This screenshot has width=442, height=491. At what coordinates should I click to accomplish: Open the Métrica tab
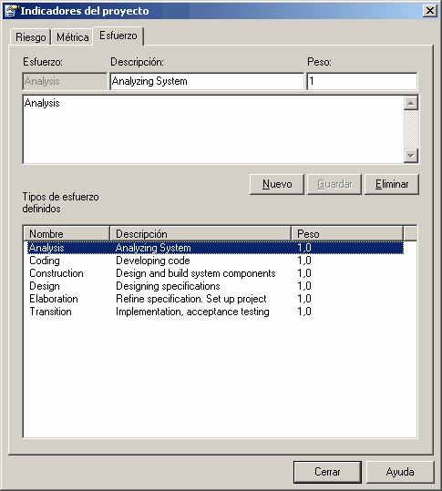pyautogui.click(x=72, y=37)
